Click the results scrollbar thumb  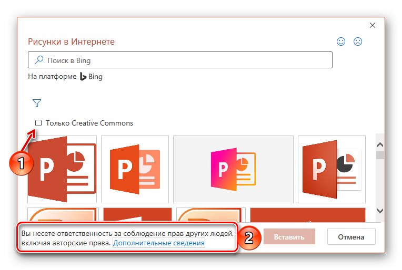tap(380, 155)
